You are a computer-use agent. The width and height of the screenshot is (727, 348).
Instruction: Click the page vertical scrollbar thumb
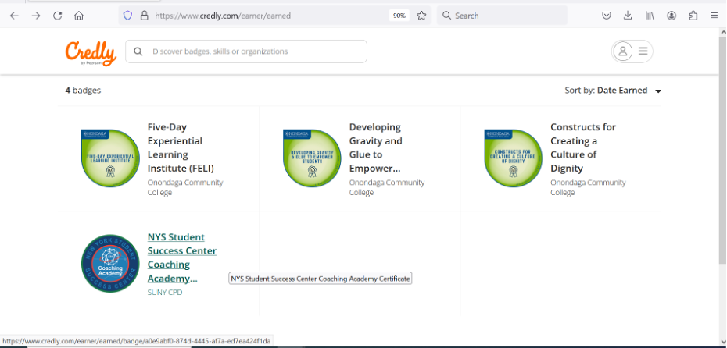723,151
